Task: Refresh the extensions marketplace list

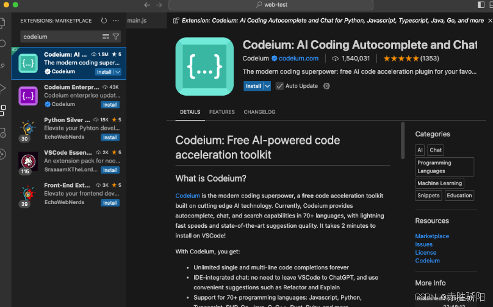Action: 104,21
